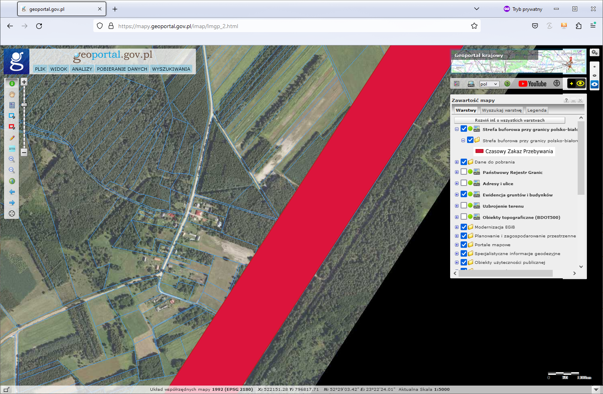This screenshot has height=394, width=603.
Task: Expand the Uzbrojenie terenu layer tree
Action: [457, 206]
